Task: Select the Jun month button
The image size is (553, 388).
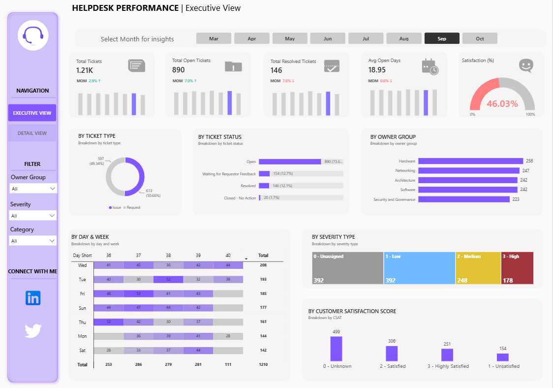Action: click(328, 38)
